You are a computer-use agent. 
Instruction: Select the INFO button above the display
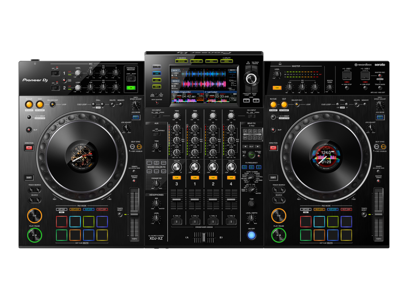click(x=212, y=61)
